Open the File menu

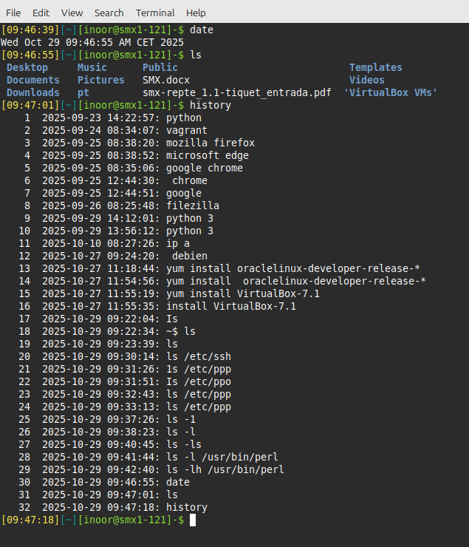coord(13,13)
